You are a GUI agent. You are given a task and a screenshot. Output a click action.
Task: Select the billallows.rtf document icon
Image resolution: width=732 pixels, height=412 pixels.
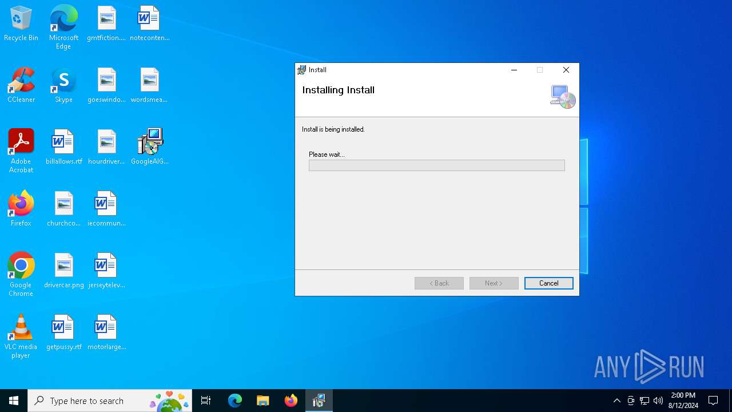point(63,148)
